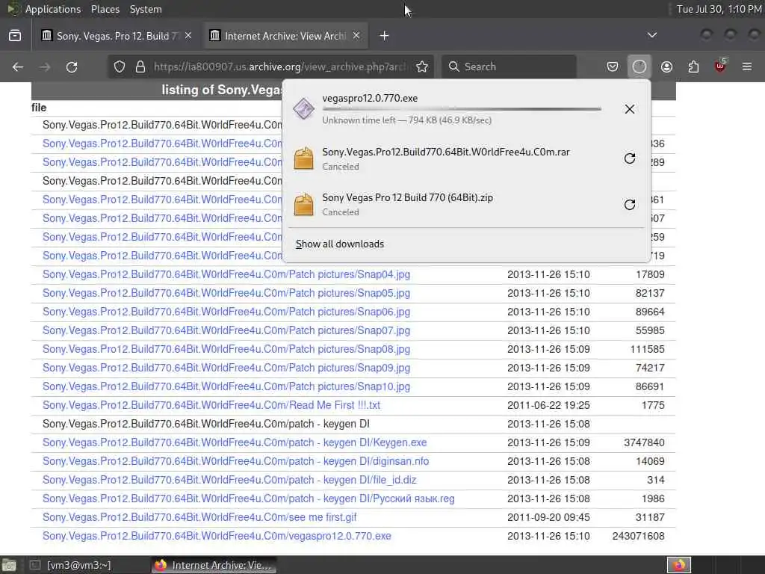
Task: Show all downloads
Action: pyautogui.click(x=340, y=244)
